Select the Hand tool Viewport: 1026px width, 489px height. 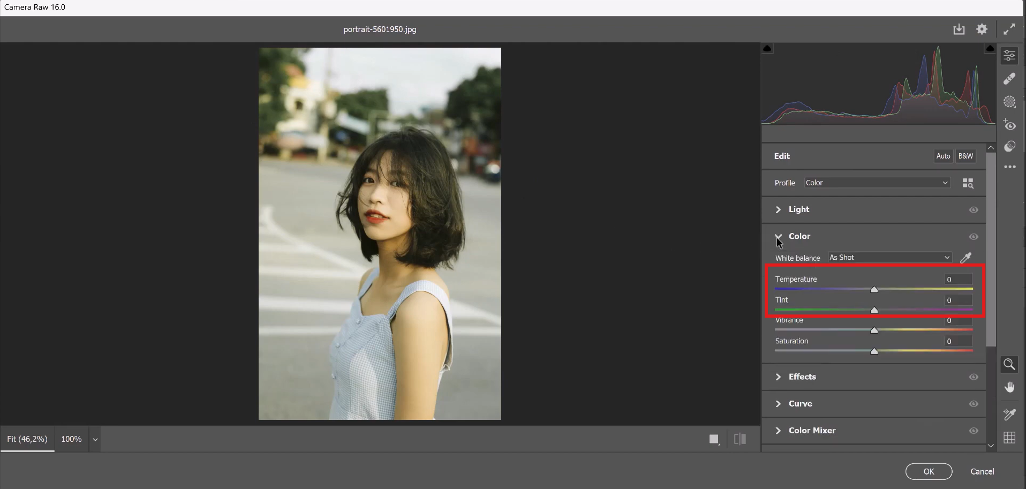click(1009, 387)
